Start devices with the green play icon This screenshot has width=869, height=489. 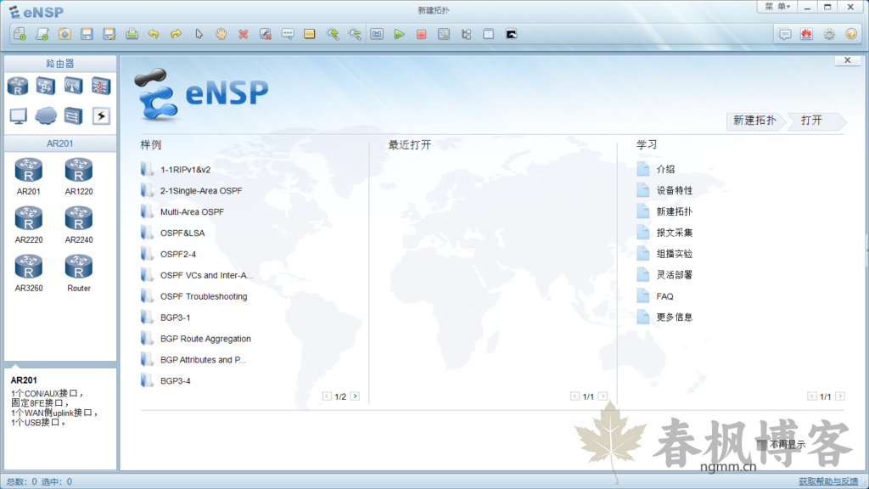[399, 34]
